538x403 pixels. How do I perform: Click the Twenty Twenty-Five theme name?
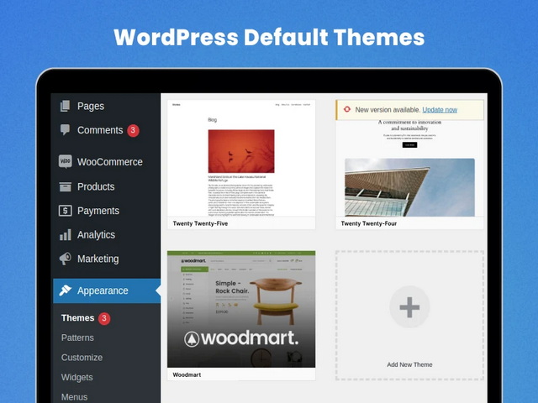(200, 223)
